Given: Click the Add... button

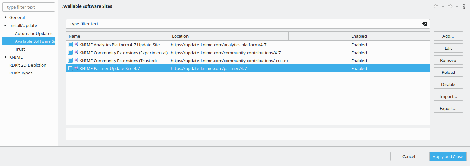Looking at the screenshot, I should pos(448,36).
